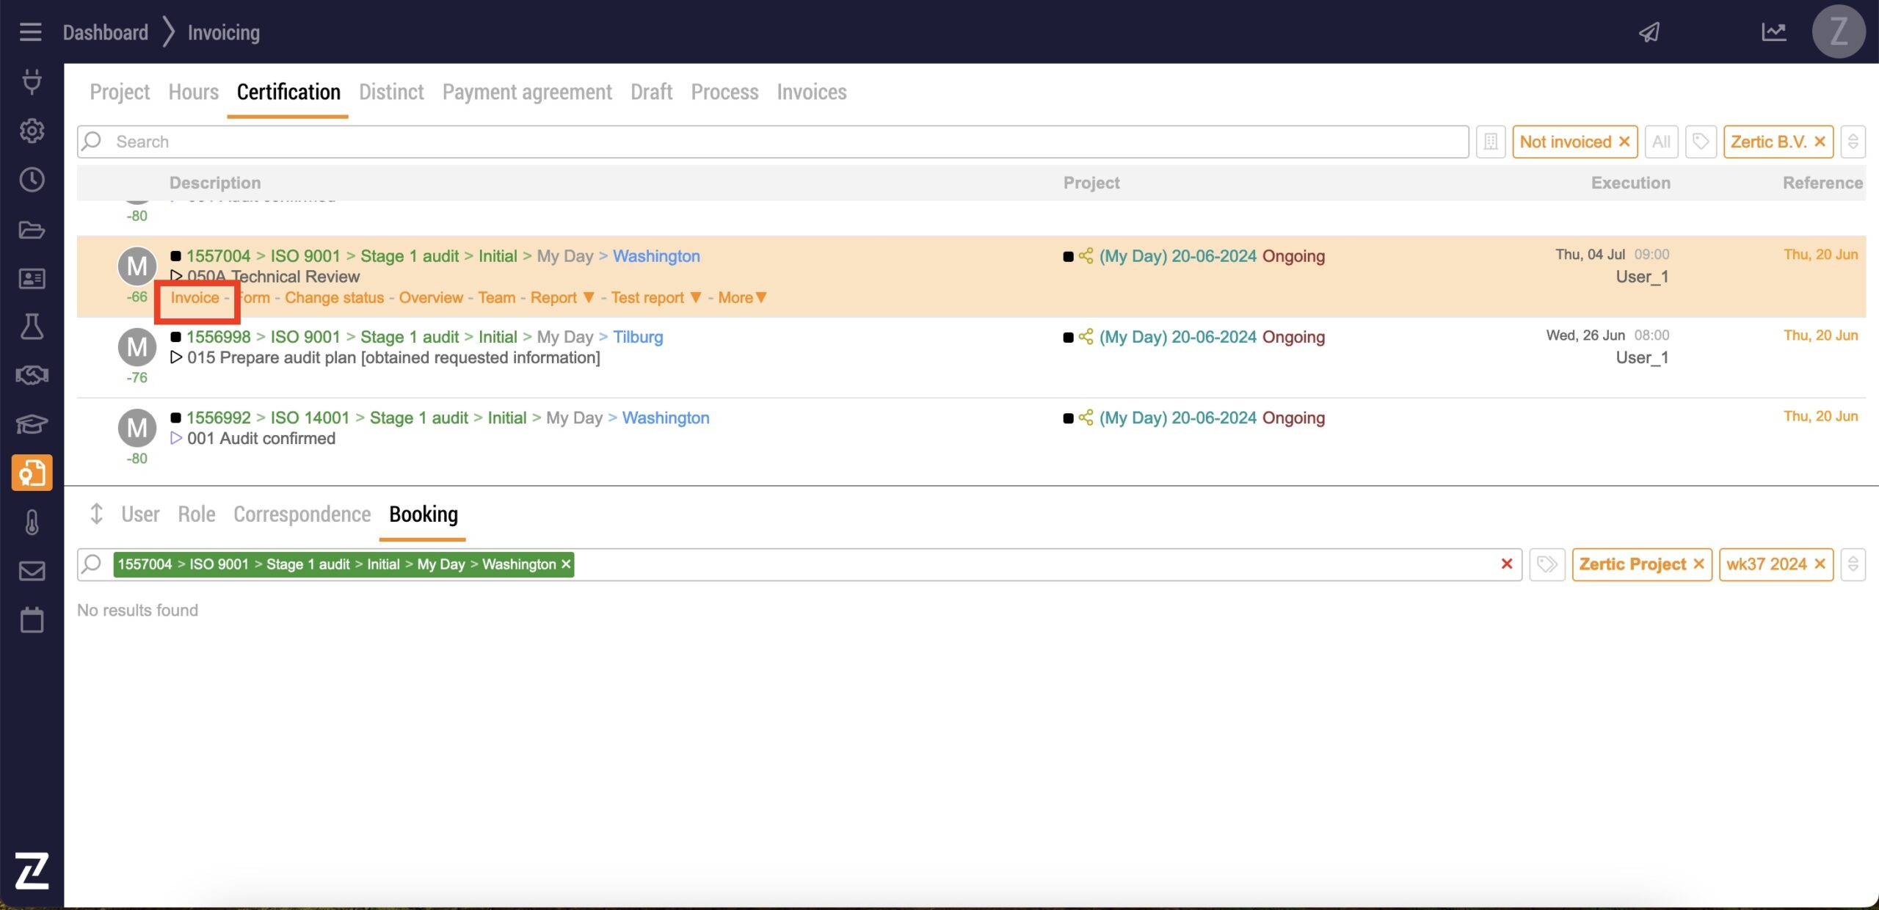Expand the Report dropdown
This screenshot has width=1879, height=910.
point(562,298)
